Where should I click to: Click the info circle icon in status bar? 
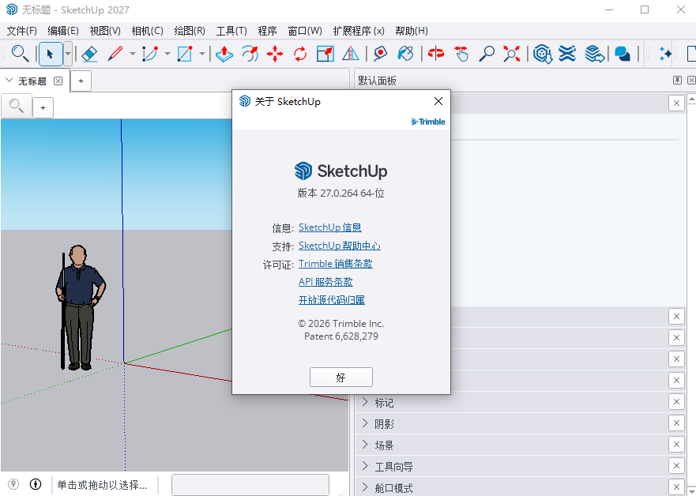coord(36,484)
